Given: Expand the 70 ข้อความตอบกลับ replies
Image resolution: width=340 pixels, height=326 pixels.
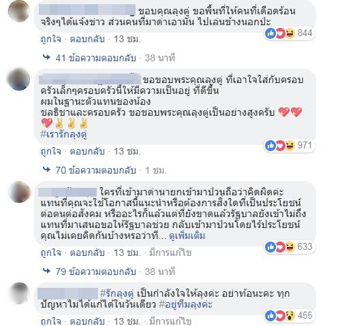Looking at the screenshot, I should tap(95, 170).
